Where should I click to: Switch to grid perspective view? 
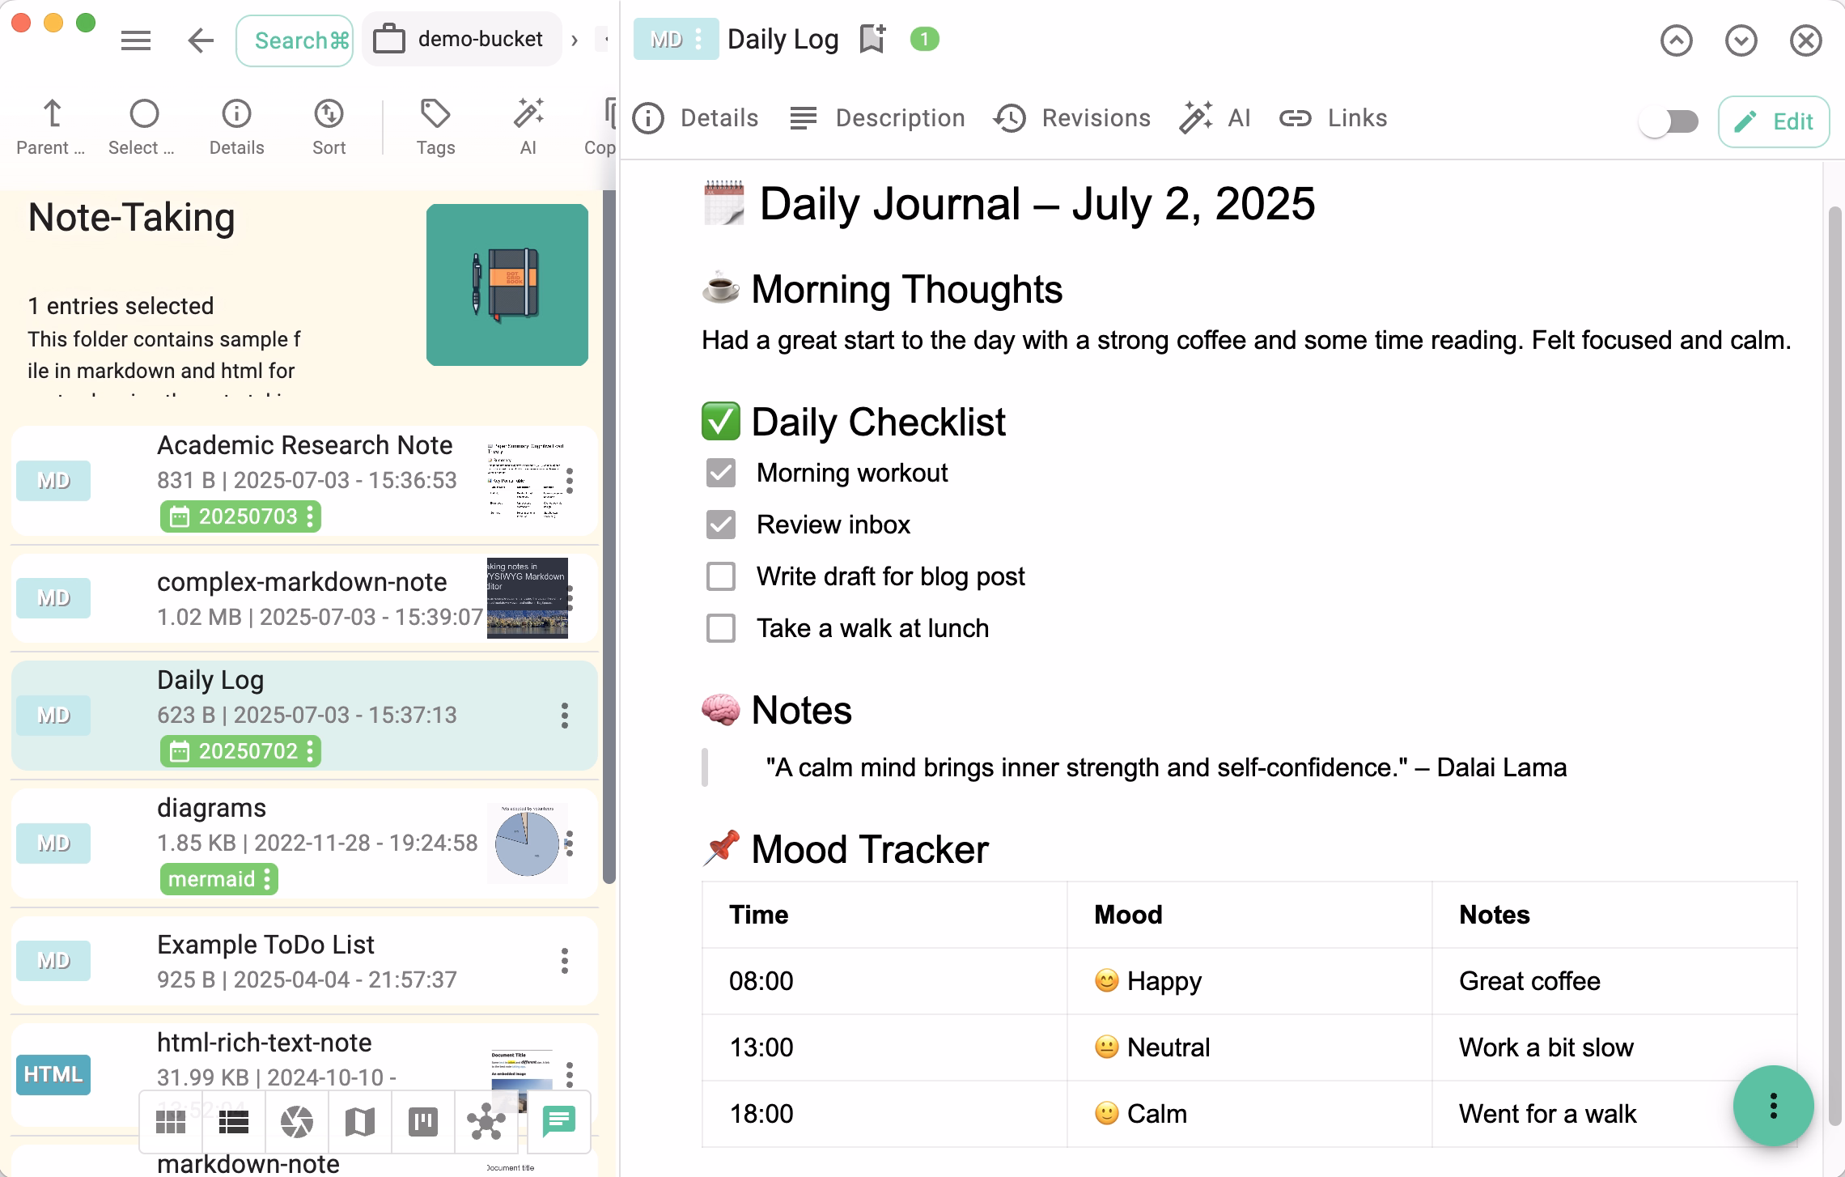pos(171,1122)
